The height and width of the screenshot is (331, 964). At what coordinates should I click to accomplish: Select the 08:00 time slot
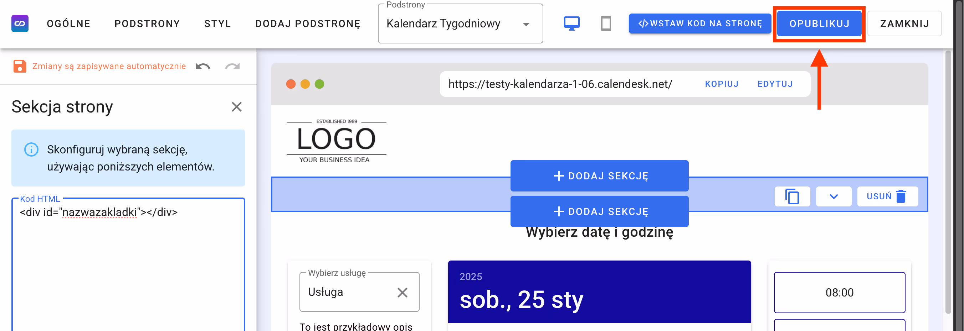pyautogui.click(x=839, y=293)
